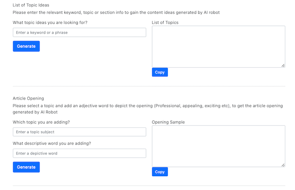This screenshot has width=295, height=190.
Task: Click Generate in the Article Opening section
Action: click(x=26, y=167)
